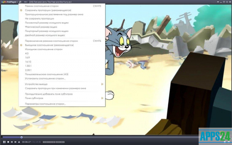Screen dimensions: 232x145
Task: Choose the 16:9 aspect ratio
Action: [x=28, y=58]
